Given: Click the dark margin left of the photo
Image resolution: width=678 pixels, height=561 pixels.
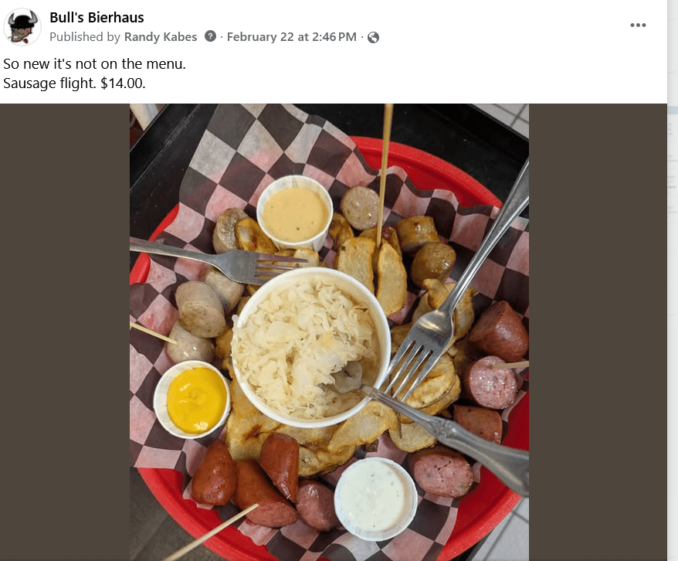Looking at the screenshot, I should 65,332.
